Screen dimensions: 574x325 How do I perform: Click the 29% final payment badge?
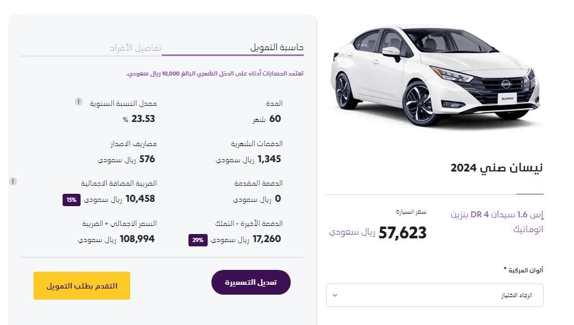(197, 240)
